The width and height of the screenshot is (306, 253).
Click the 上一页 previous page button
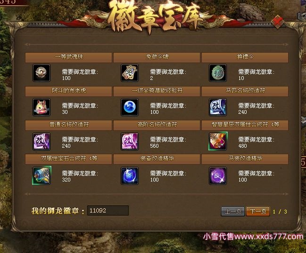pyautogui.click(x=233, y=211)
